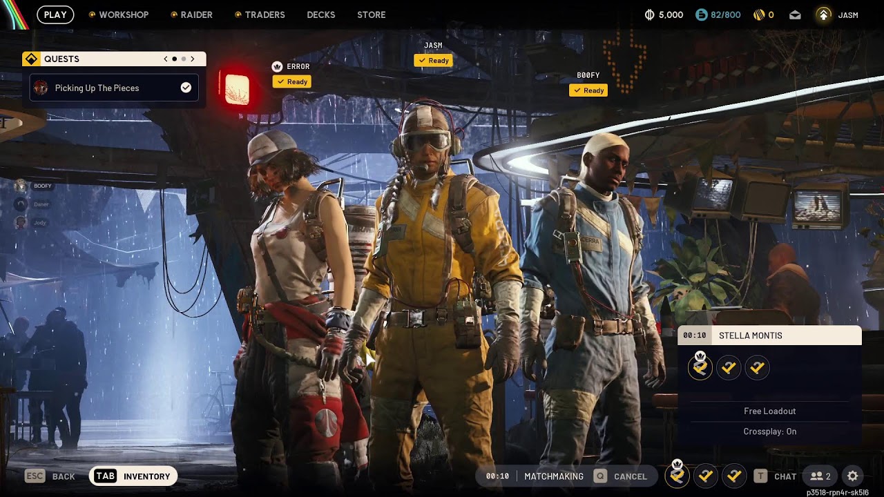Click the 82/800 stash count
884x497 pixels.
click(x=726, y=14)
